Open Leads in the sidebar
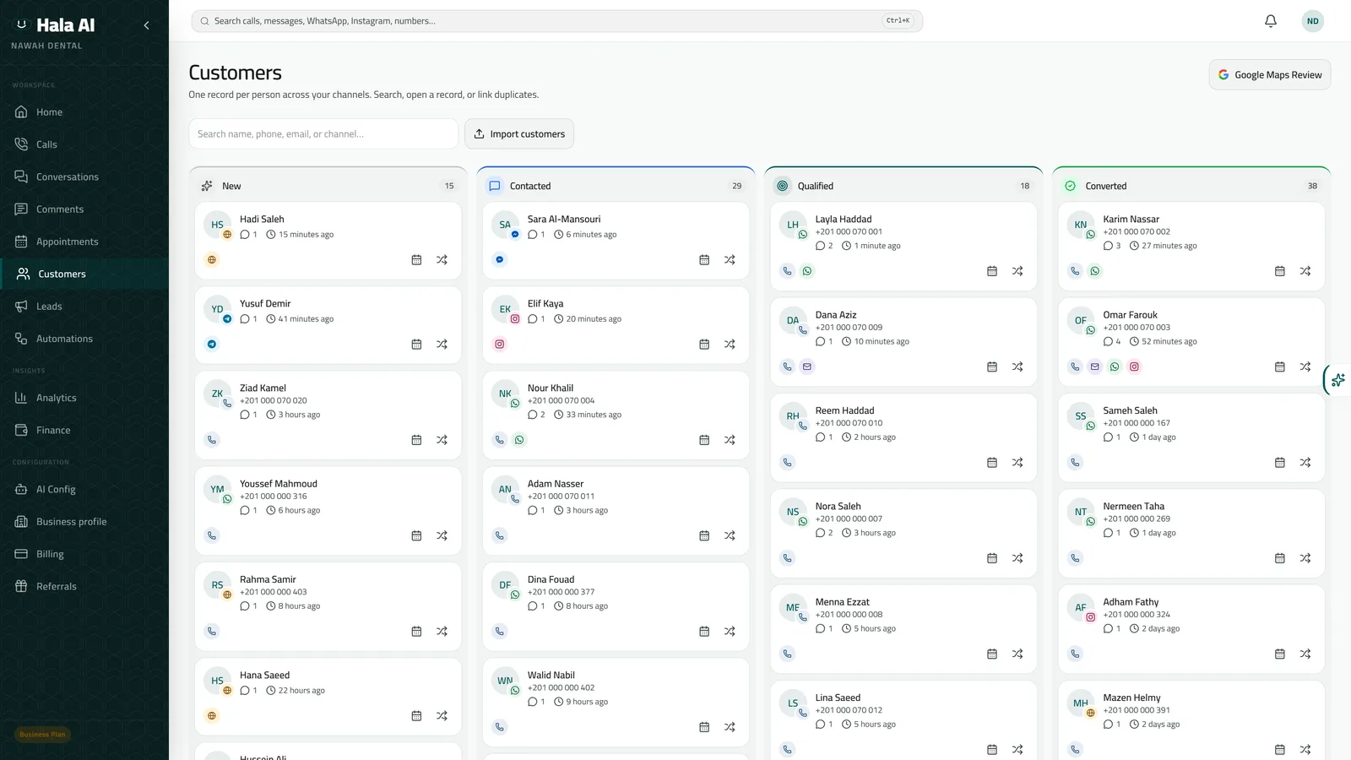 pyautogui.click(x=84, y=307)
